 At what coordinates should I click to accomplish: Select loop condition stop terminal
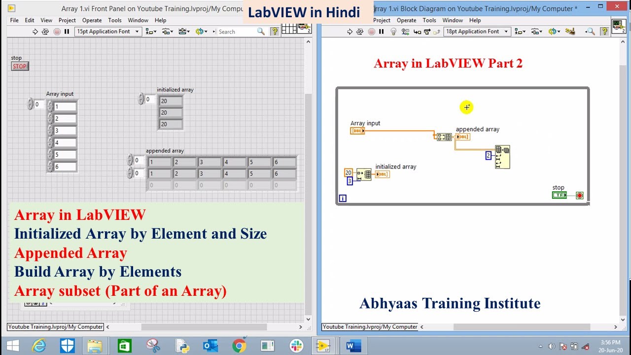(x=580, y=196)
